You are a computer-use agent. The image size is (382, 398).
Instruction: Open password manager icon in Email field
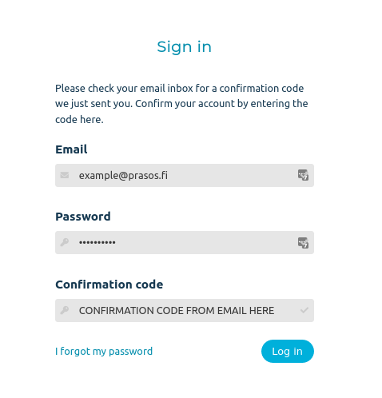303,175
